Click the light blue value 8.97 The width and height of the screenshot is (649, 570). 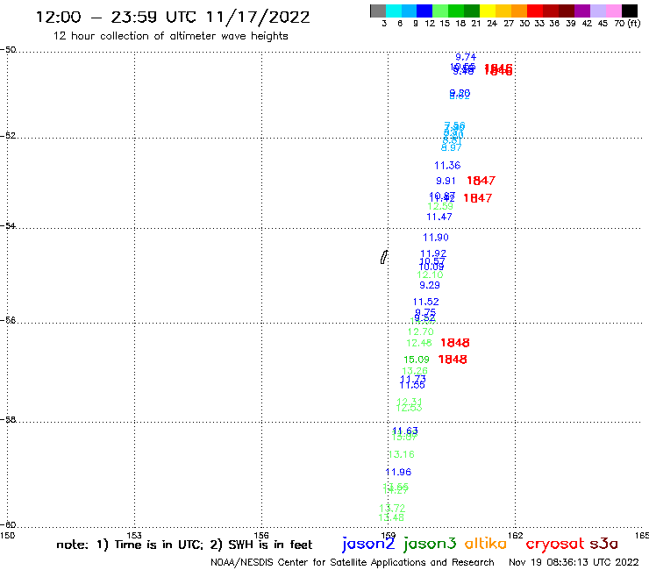pyautogui.click(x=451, y=148)
